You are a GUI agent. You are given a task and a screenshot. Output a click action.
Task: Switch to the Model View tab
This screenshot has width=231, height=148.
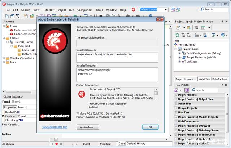(204, 79)
